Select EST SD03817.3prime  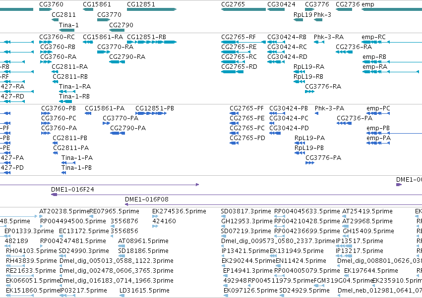click(x=223, y=216)
